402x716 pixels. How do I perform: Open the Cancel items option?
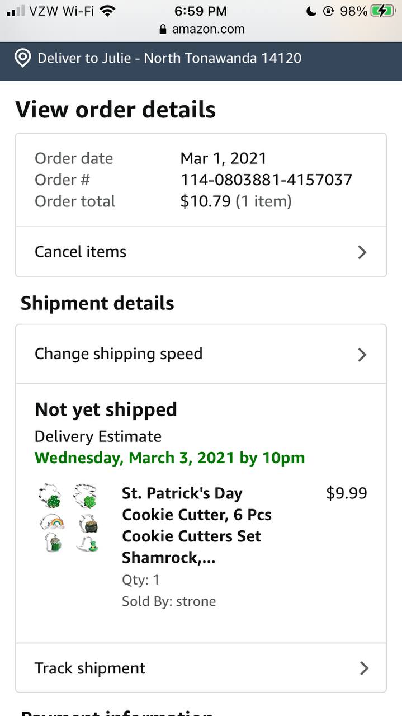pyautogui.click(x=81, y=252)
